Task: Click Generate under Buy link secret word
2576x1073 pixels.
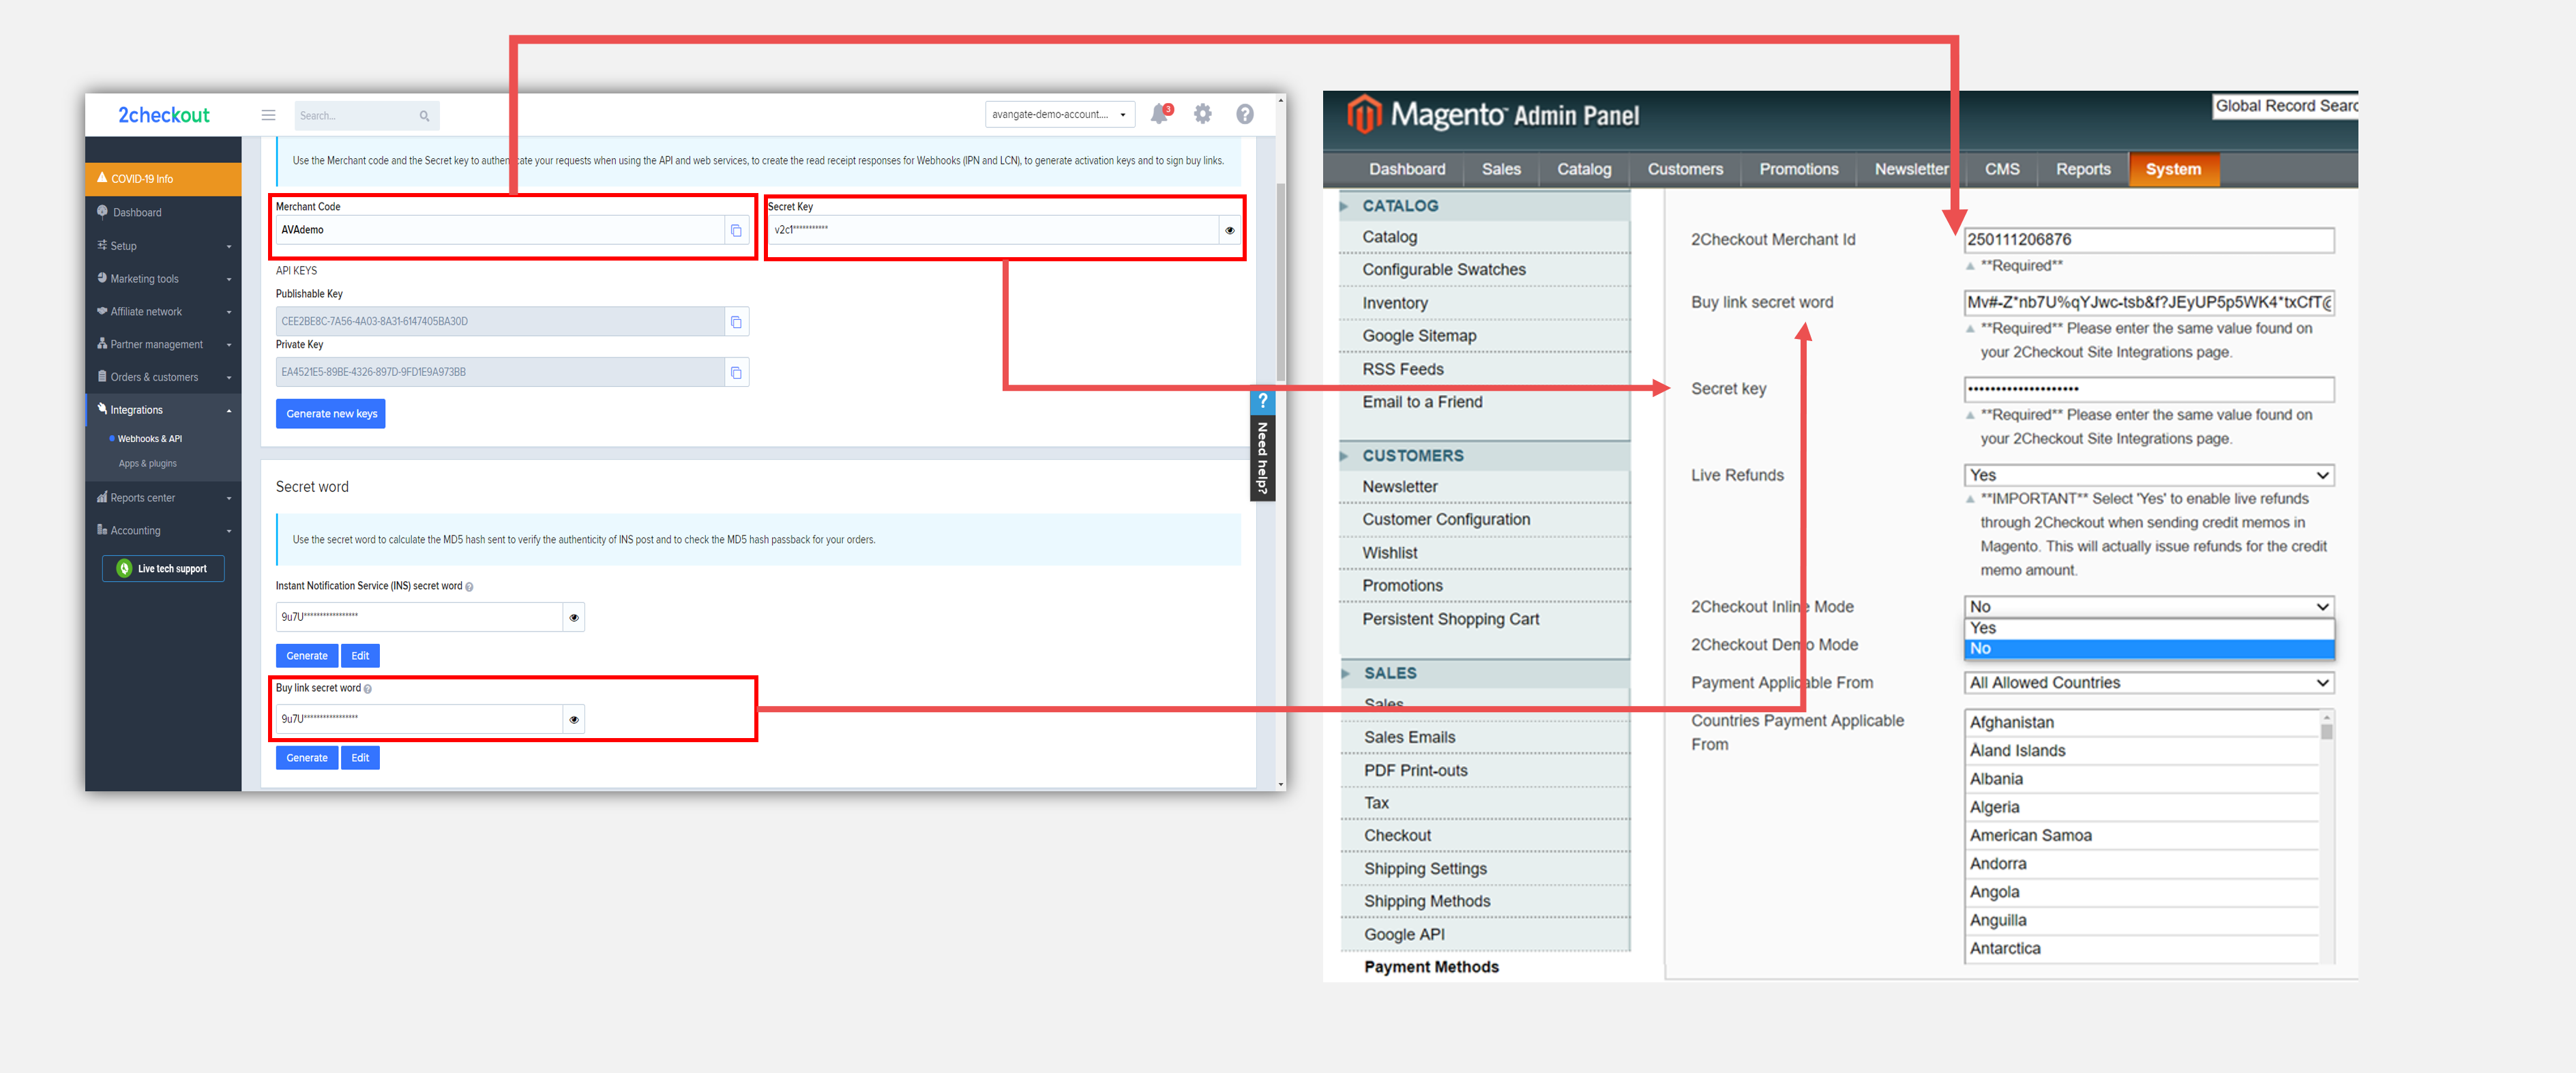Action: tap(307, 758)
